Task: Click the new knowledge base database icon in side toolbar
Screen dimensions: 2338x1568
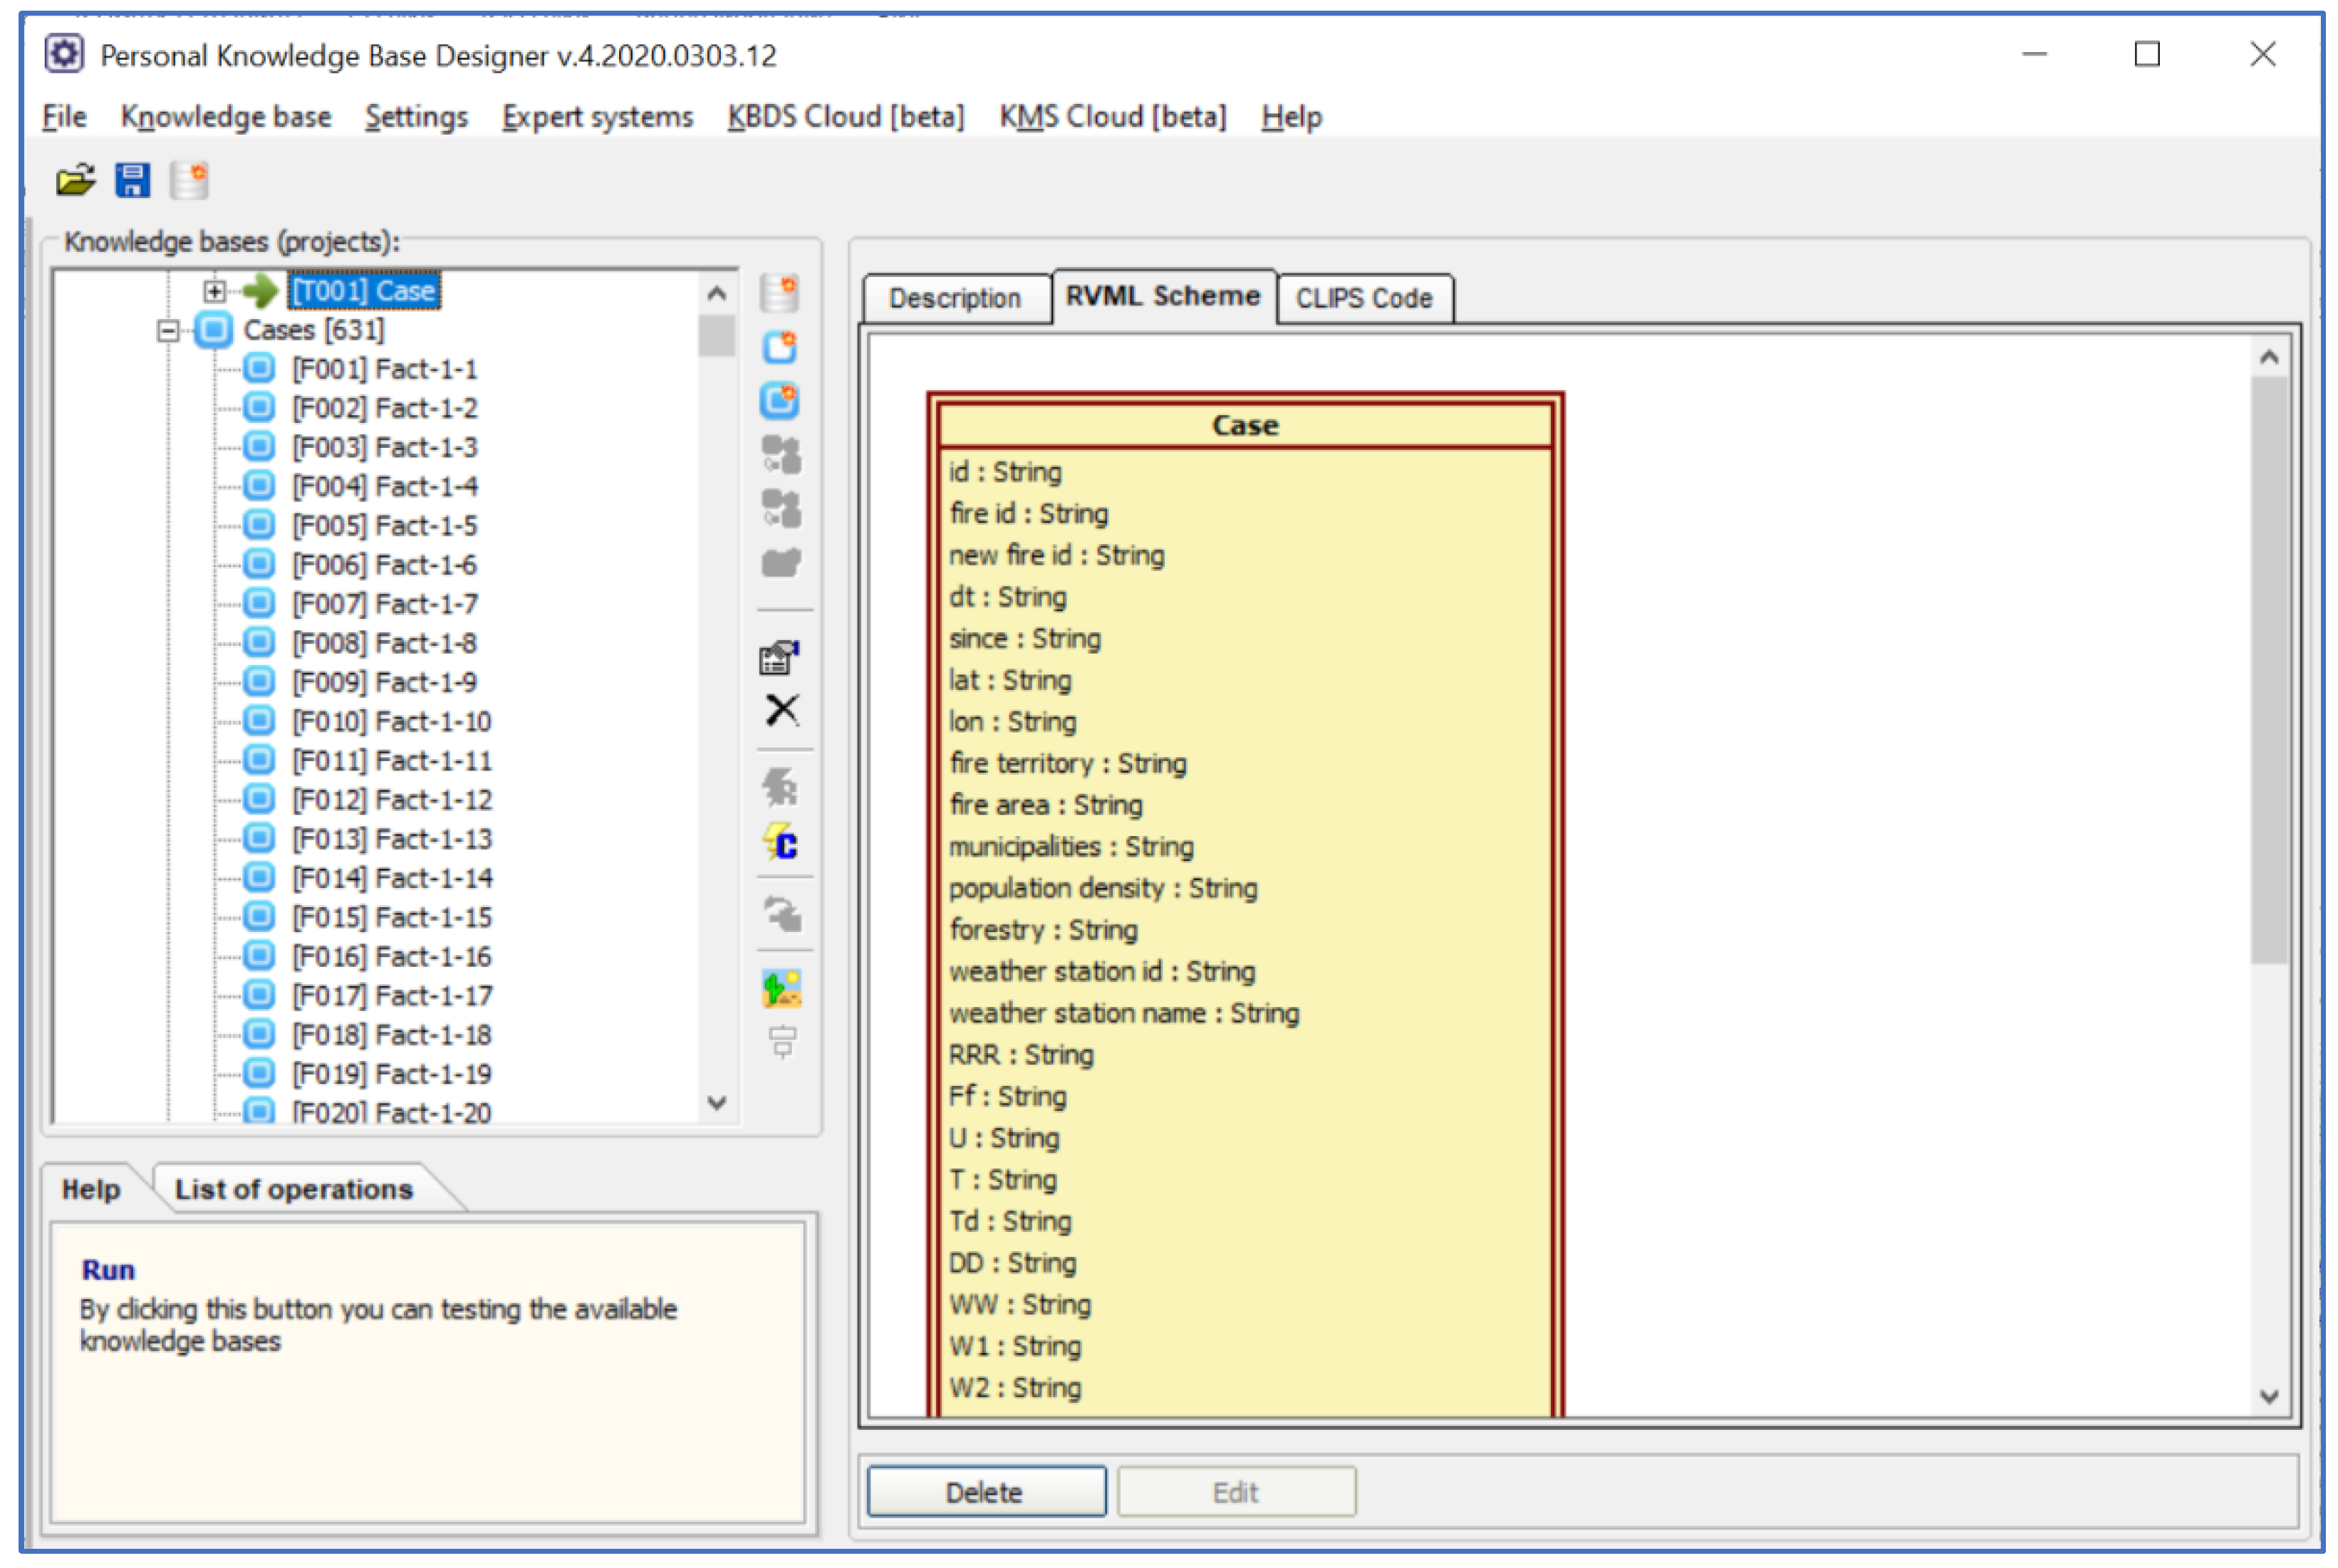Action: click(779, 293)
